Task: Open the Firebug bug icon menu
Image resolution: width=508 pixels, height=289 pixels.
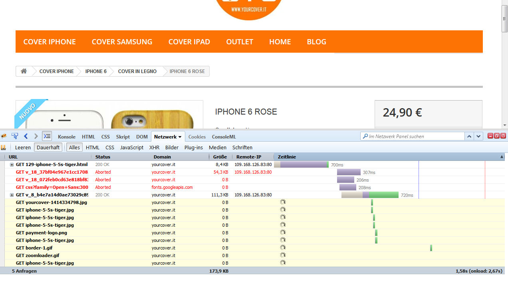Action: (4, 136)
